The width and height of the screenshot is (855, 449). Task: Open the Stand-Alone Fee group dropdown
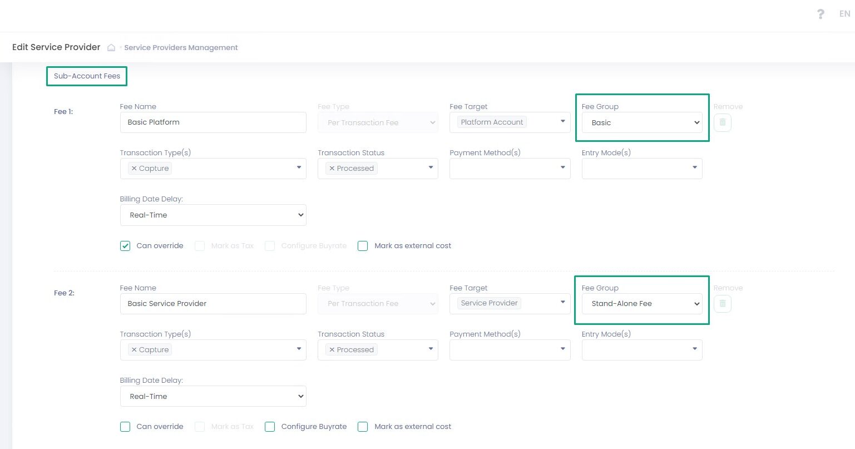(x=642, y=304)
